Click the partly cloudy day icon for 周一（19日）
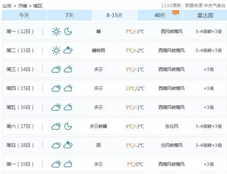 click(56, 164)
